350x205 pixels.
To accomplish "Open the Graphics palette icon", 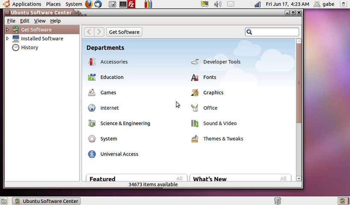I will point(195,93).
